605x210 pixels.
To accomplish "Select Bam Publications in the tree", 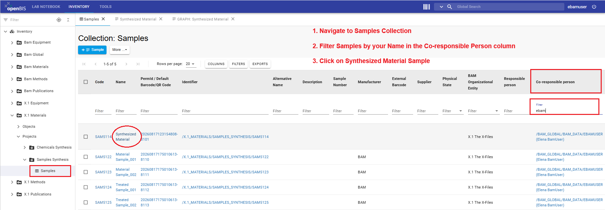I will (x=39, y=91).
